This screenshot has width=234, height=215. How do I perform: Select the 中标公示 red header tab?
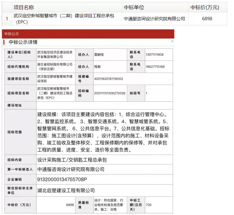pyautogui.click(x=12, y=34)
